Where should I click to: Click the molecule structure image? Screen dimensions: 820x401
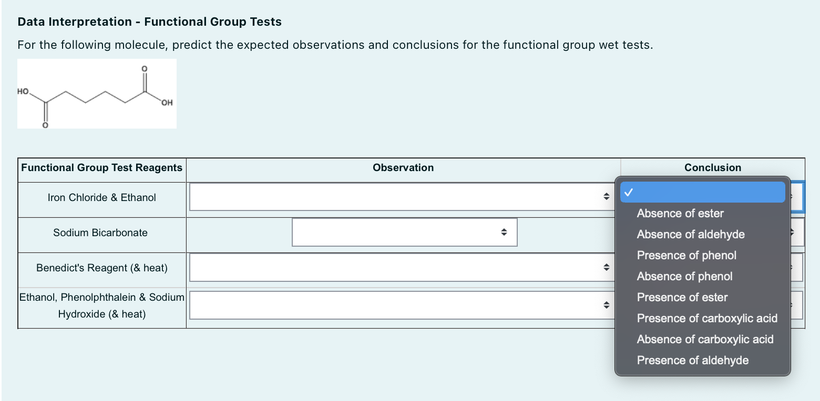pos(97,93)
